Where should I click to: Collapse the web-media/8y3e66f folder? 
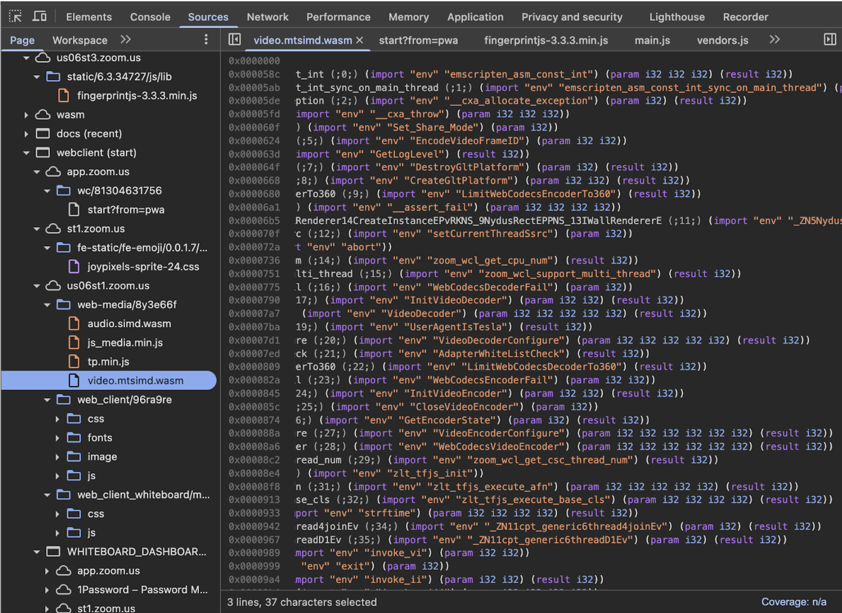pyautogui.click(x=47, y=305)
